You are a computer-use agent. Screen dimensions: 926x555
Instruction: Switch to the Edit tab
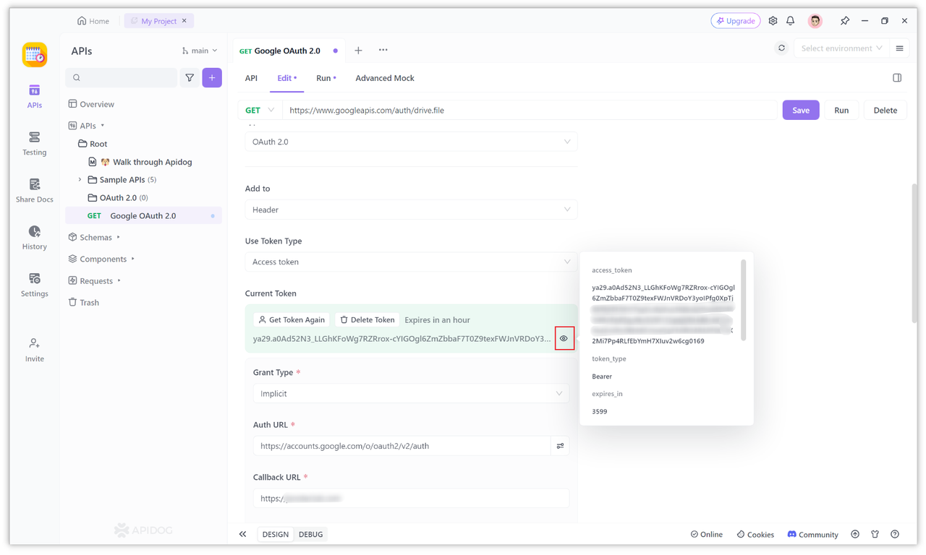click(x=286, y=78)
